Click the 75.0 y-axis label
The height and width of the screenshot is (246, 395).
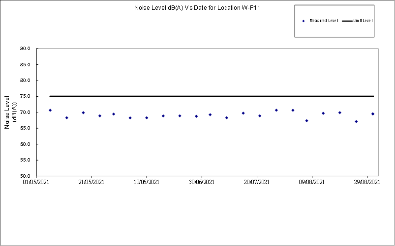pyautogui.click(x=26, y=96)
